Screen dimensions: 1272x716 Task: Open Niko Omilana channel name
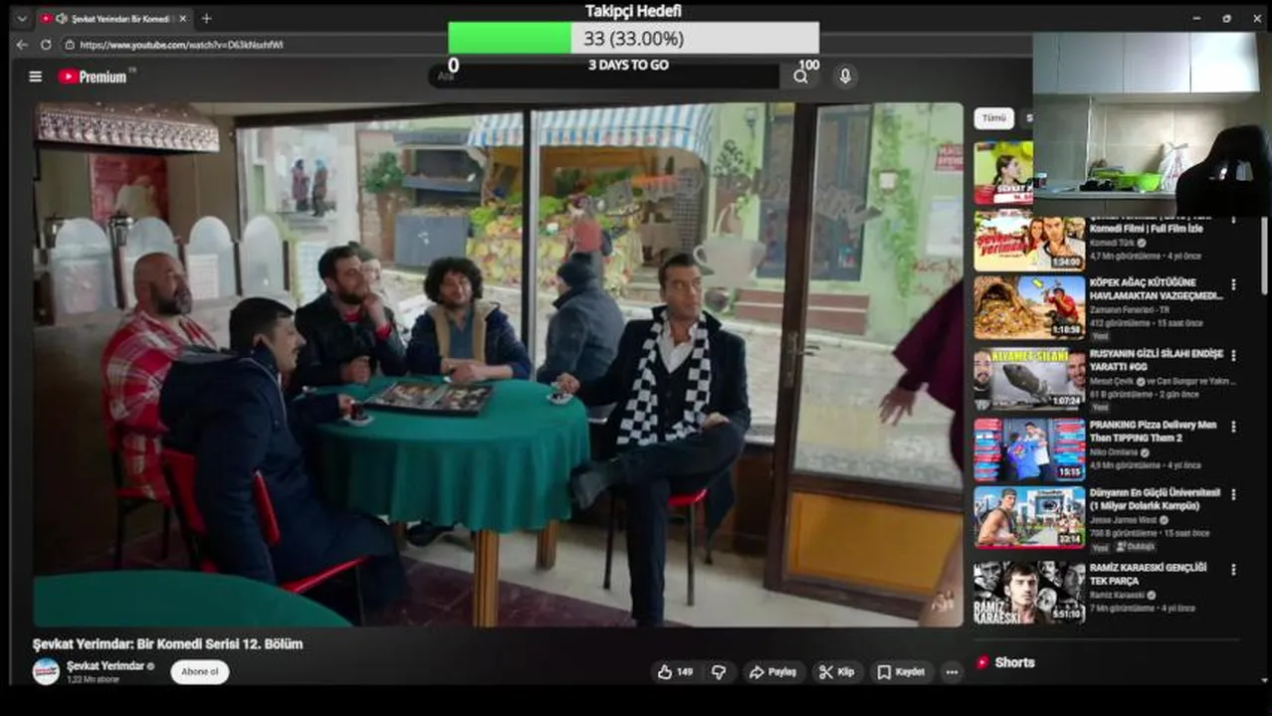tap(1115, 452)
